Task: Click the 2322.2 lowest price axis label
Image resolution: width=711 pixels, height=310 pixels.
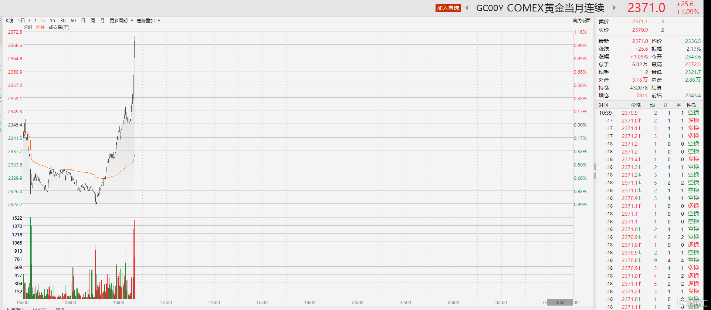Action: coord(15,204)
